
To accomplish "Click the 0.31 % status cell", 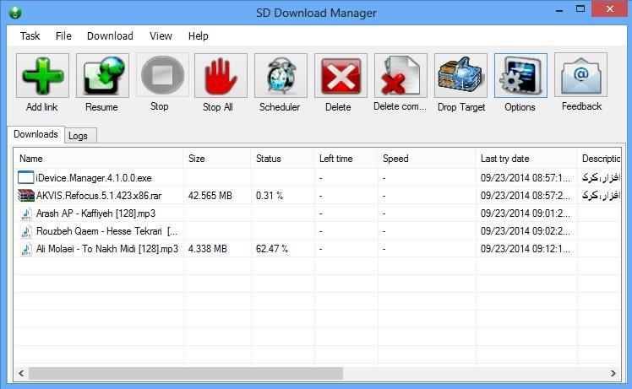I will tap(270, 196).
